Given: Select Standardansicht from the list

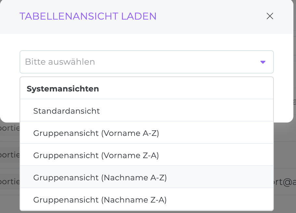Looking at the screenshot, I should point(67,111).
